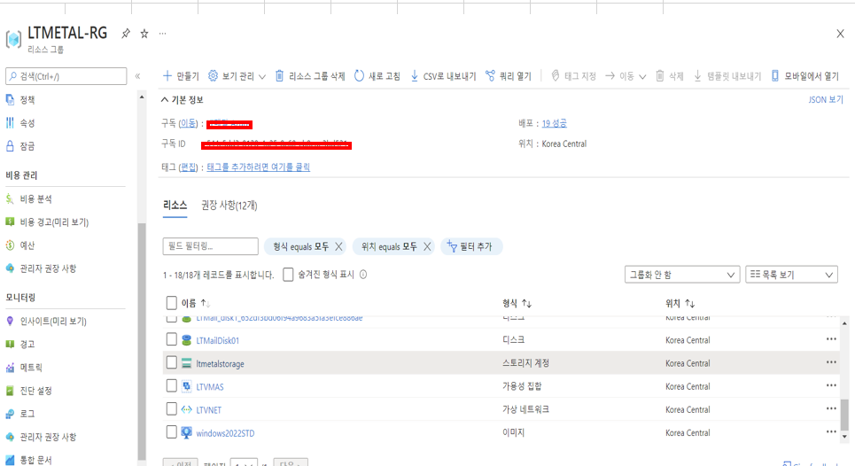Check the LTMailDisk01 row checkbox

pyautogui.click(x=171, y=339)
